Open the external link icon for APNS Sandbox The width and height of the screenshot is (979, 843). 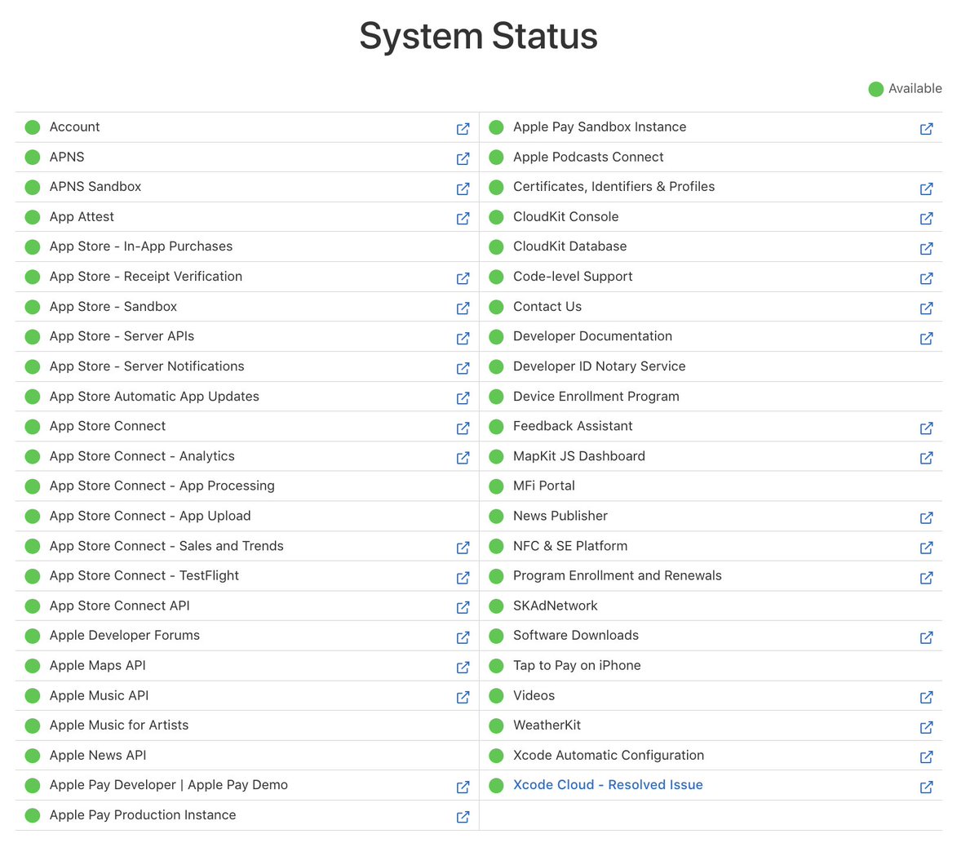463,189
